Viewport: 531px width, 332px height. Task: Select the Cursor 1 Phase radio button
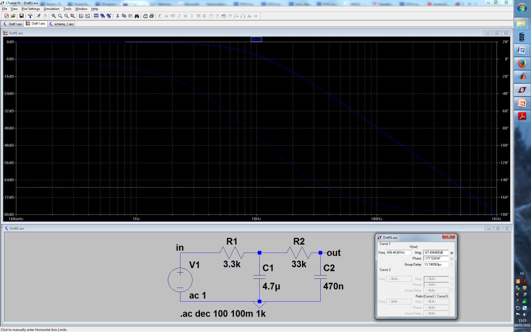click(452, 259)
